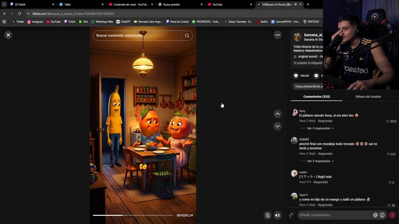Open the three-dots more options menu
This screenshot has height=224, width=399.
point(277,35)
